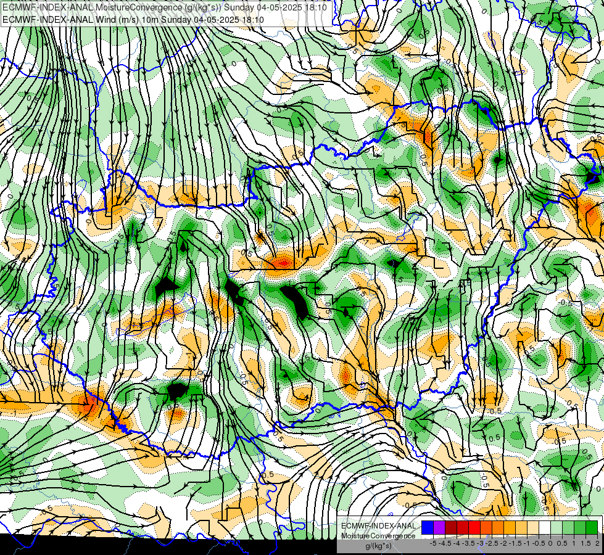The width and height of the screenshot is (604, 555).
Task: Select legend swatch between -4.5 and -4
Action: point(451,527)
